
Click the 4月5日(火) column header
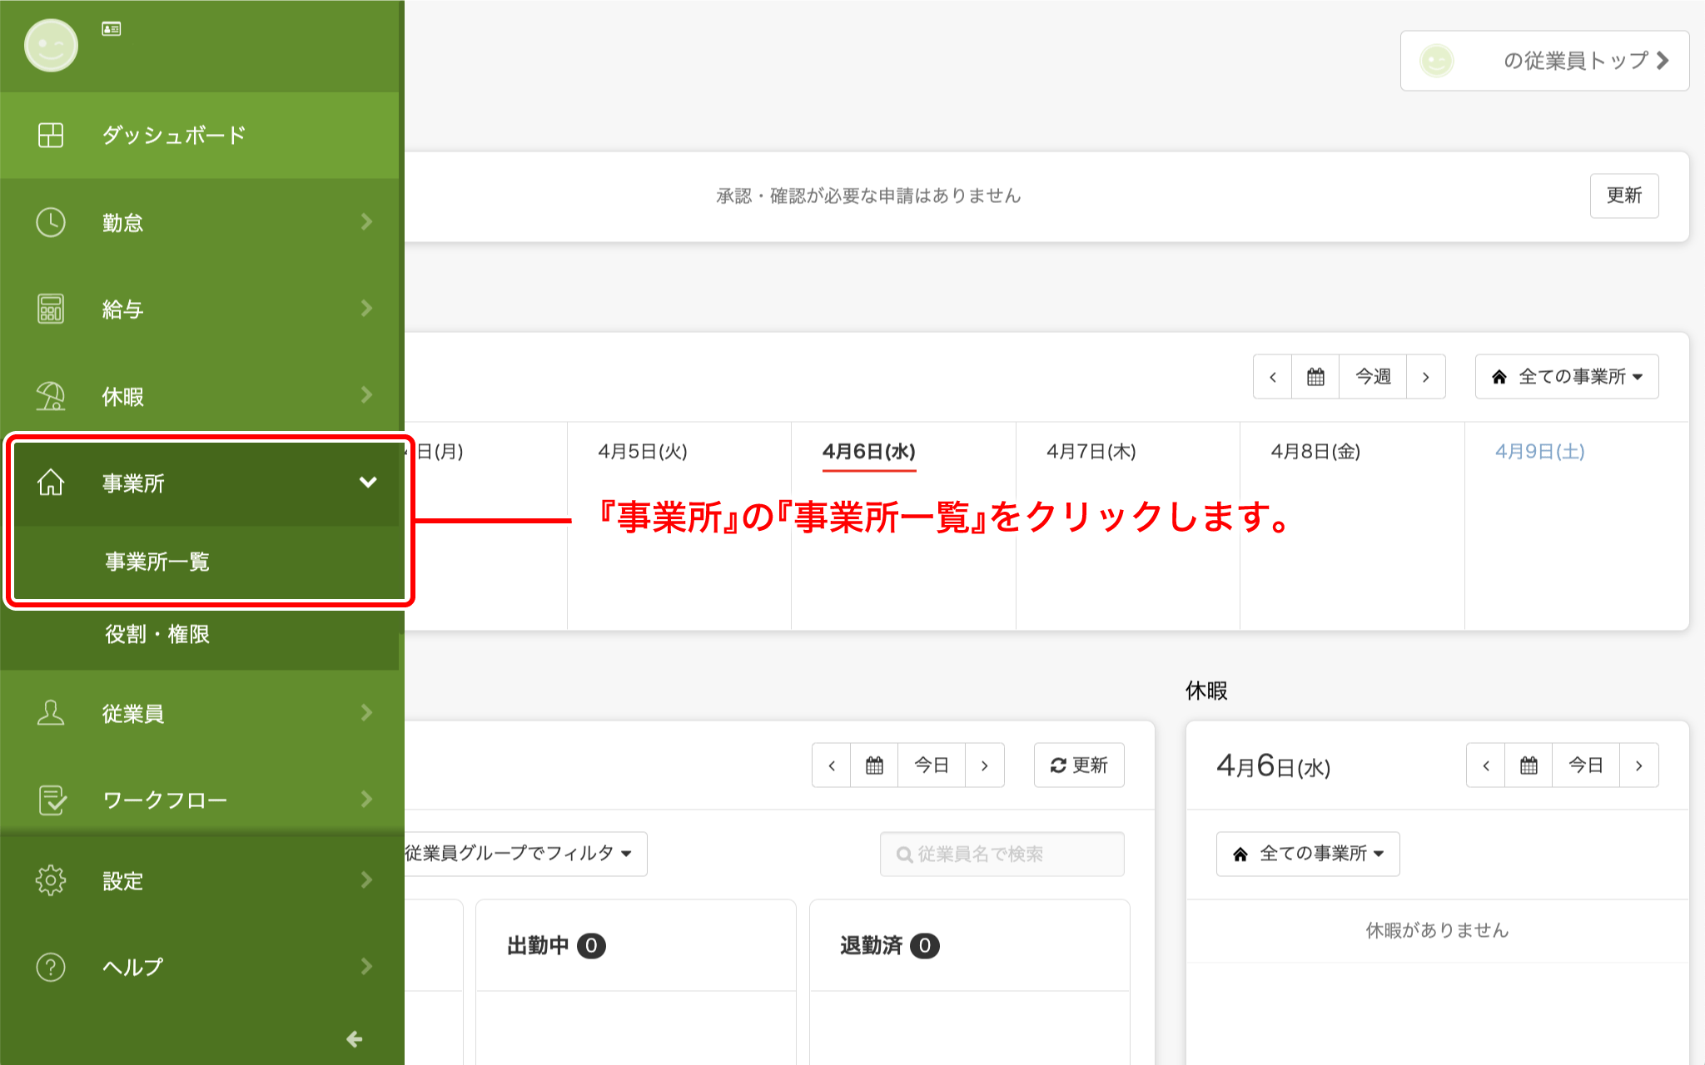(x=643, y=452)
